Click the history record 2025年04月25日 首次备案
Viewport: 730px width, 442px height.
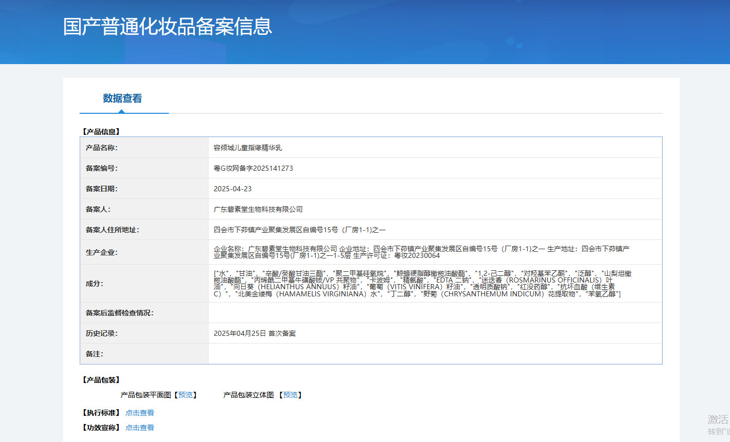point(254,333)
